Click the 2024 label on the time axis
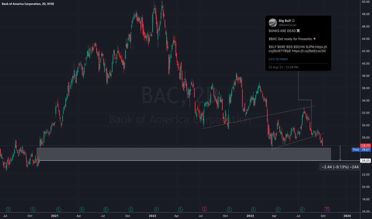The height and width of the screenshot is (219, 372). (x=347, y=216)
